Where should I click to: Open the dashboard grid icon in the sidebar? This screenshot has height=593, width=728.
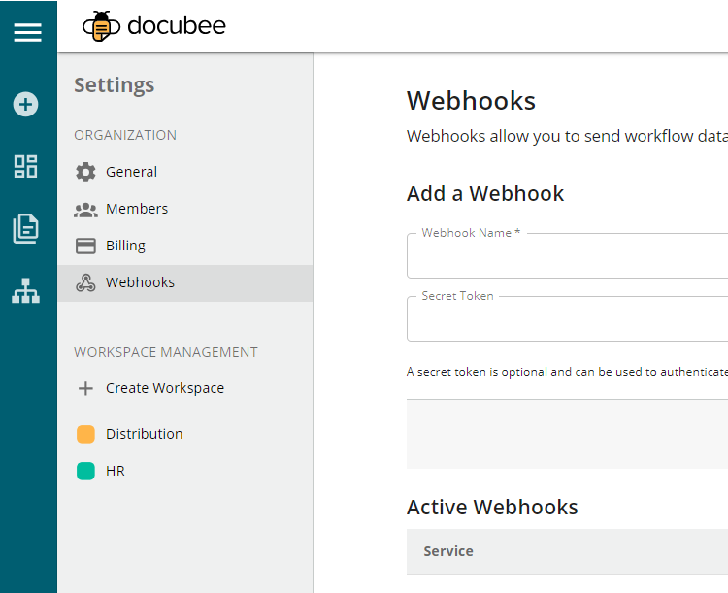click(x=25, y=166)
